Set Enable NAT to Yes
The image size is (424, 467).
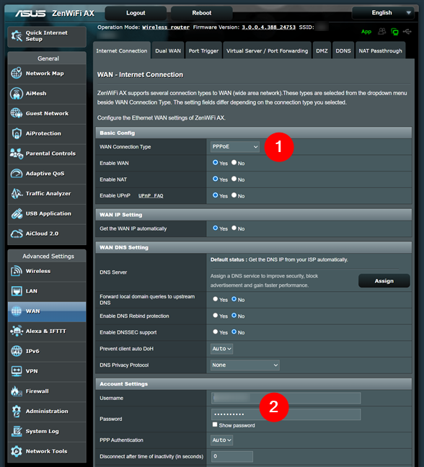[x=216, y=179]
